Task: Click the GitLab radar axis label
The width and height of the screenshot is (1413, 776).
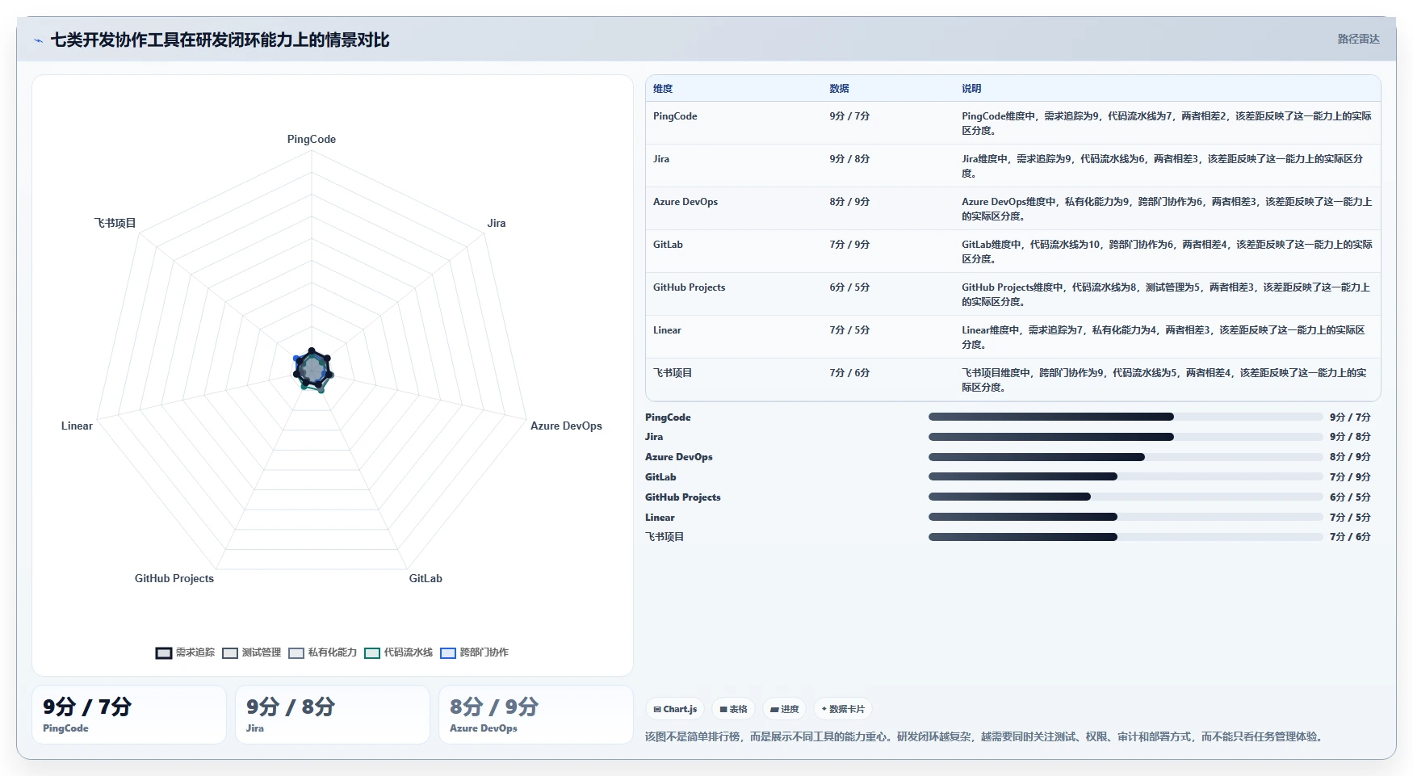Action: [x=426, y=578]
